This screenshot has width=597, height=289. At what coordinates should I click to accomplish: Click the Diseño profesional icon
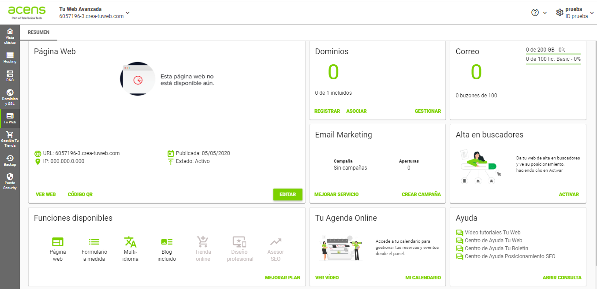pos(239,242)
